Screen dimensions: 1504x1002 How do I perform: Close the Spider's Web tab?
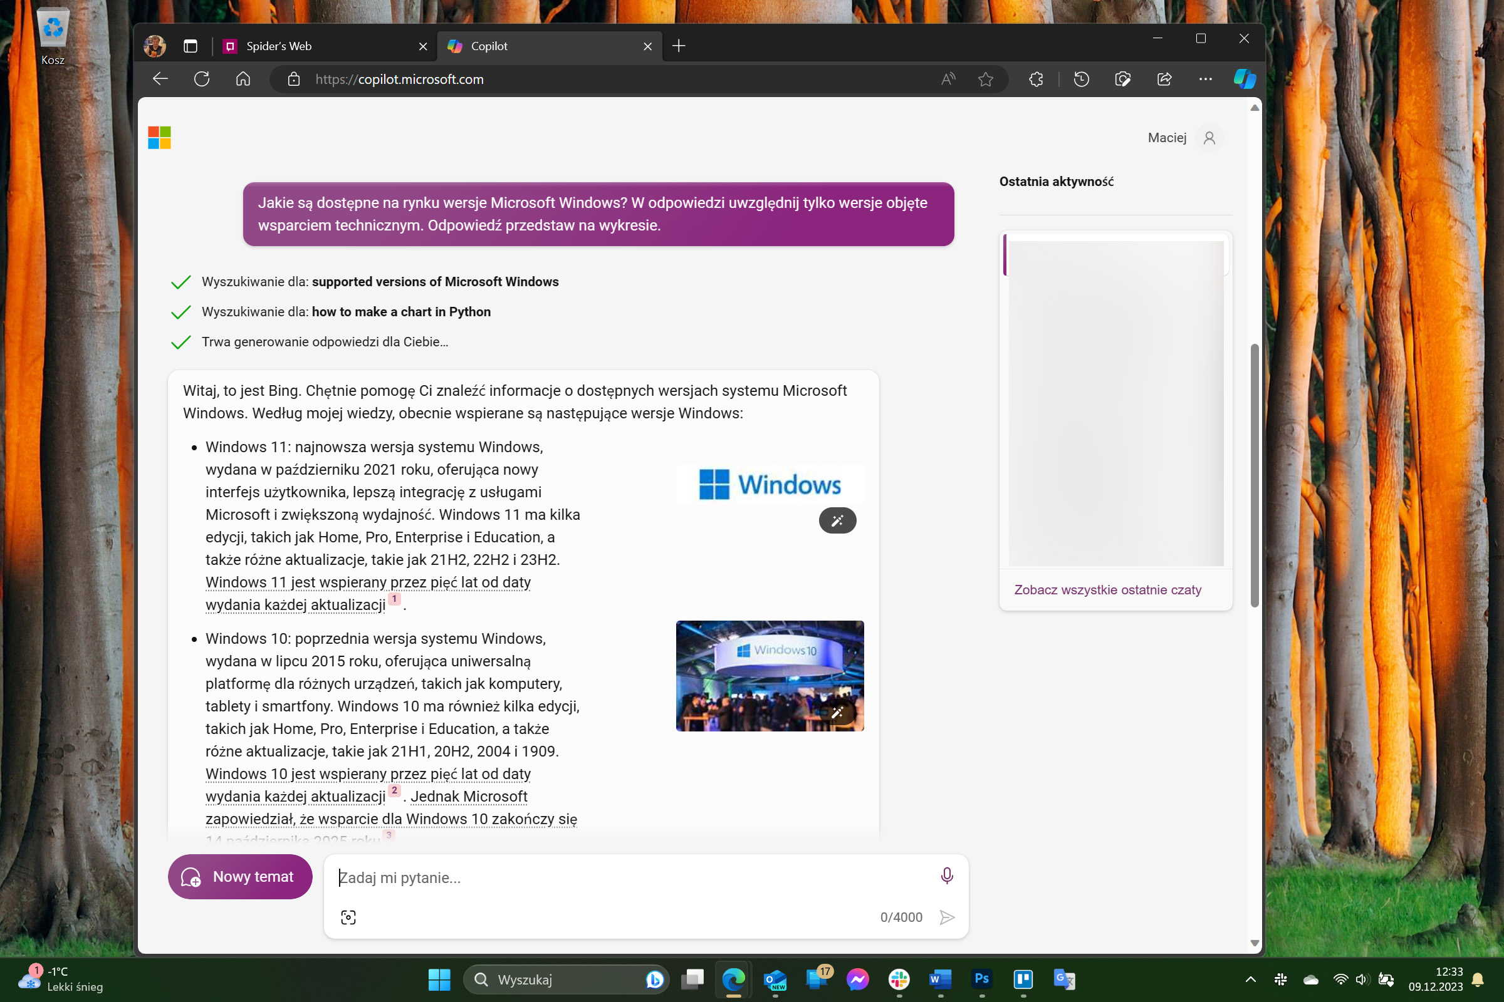point(422,46)
